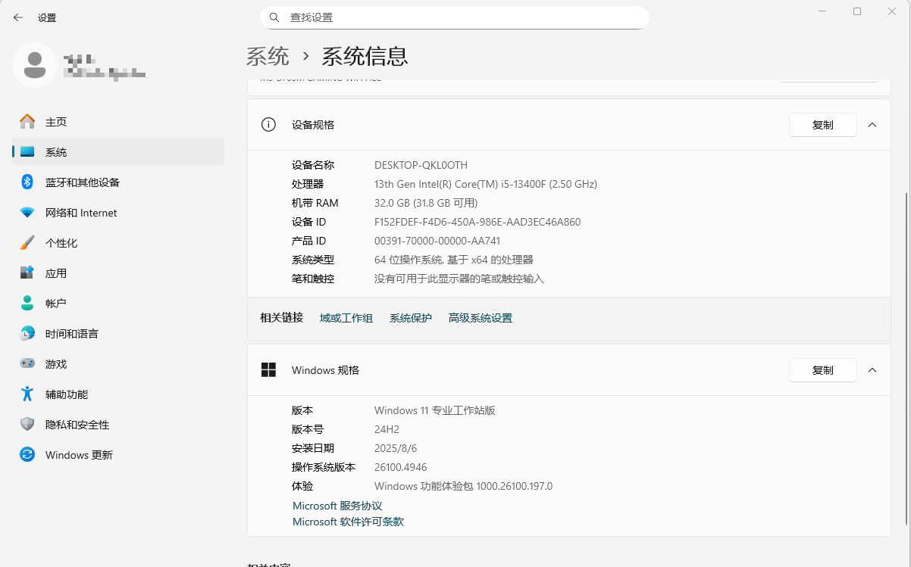
Task: Click the Windows 更新 sync icon
Action: tap(27, 455)
